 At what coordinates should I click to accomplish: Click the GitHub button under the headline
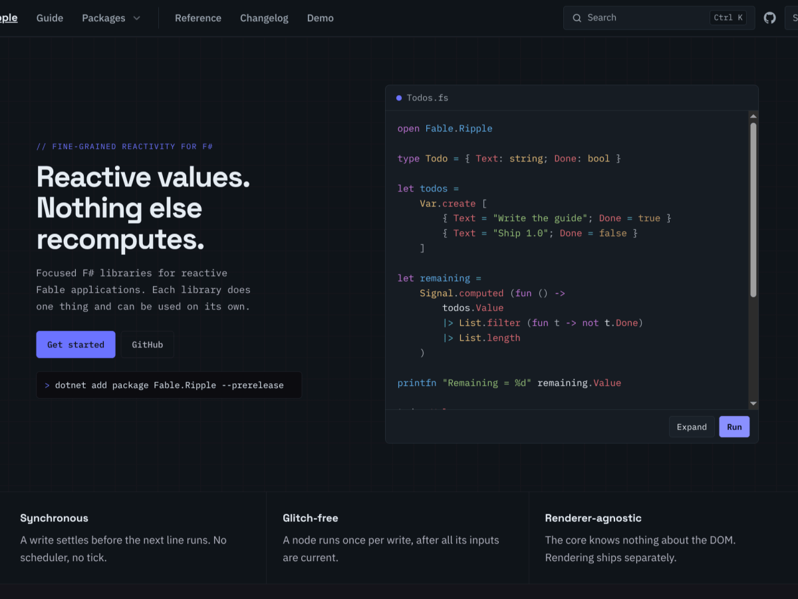(147, 345)
